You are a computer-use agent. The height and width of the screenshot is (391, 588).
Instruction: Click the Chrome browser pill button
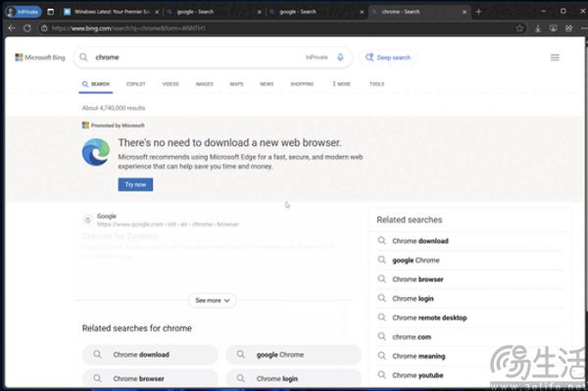point(150,378)
